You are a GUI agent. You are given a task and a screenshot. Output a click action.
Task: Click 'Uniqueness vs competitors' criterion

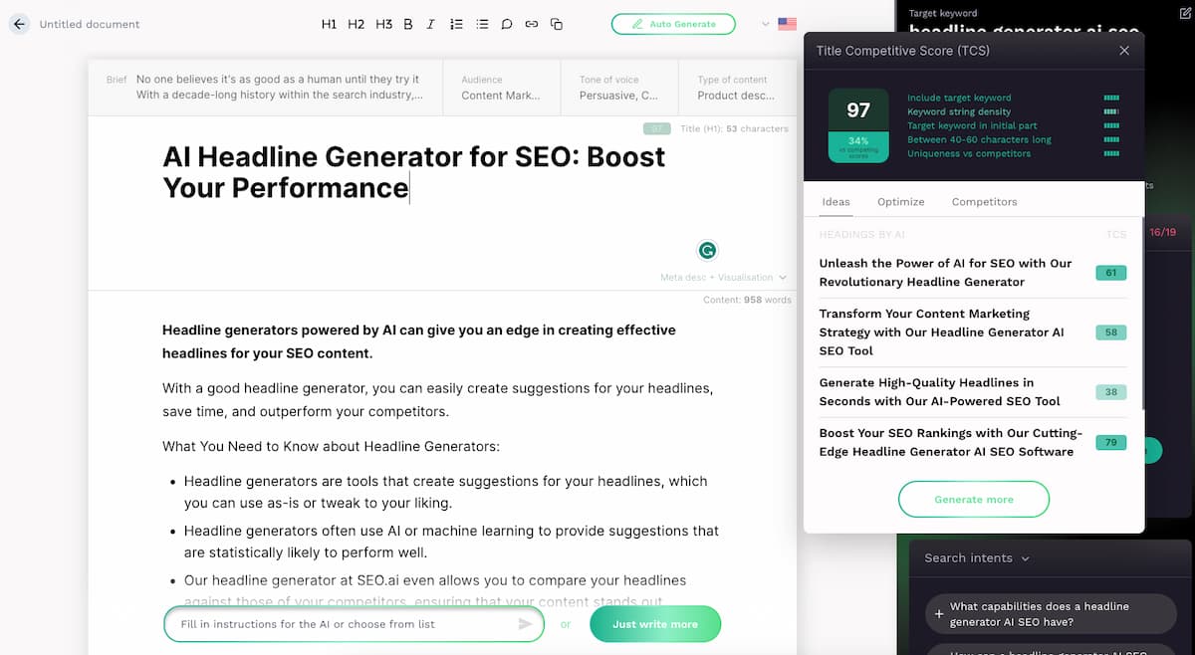[x=969, y=153]
